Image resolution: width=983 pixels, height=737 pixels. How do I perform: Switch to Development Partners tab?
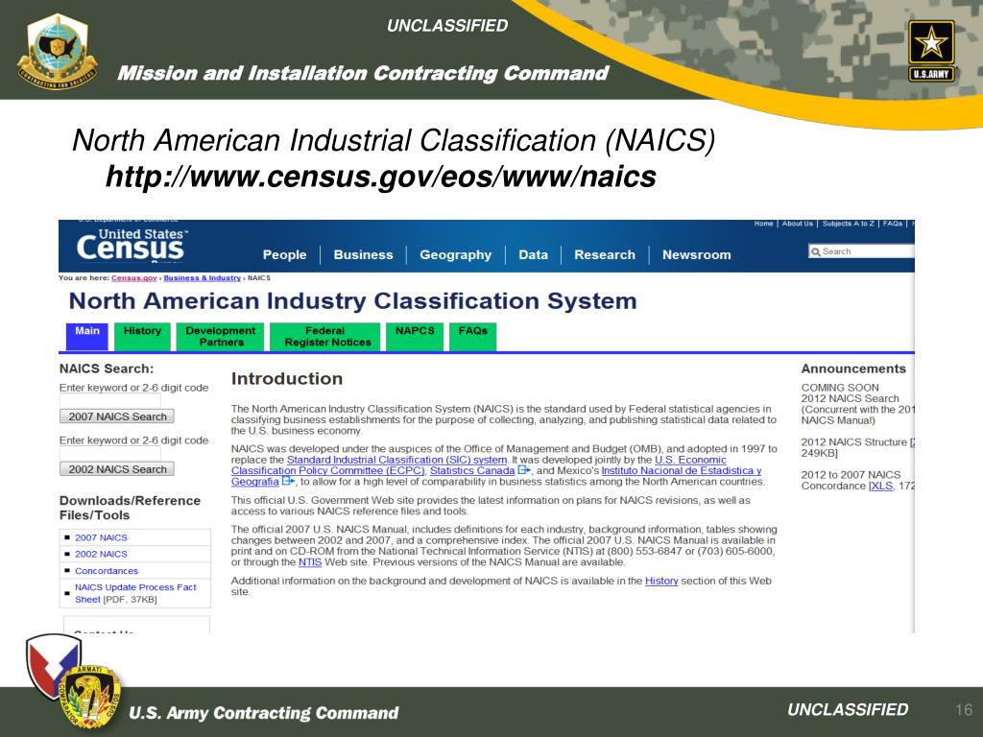point(221,337)
